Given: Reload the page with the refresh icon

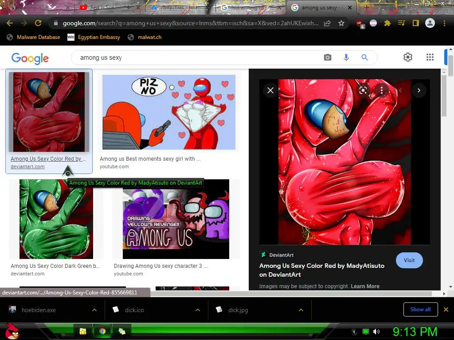Looking at the screenshot, I should tap(38, 23).
